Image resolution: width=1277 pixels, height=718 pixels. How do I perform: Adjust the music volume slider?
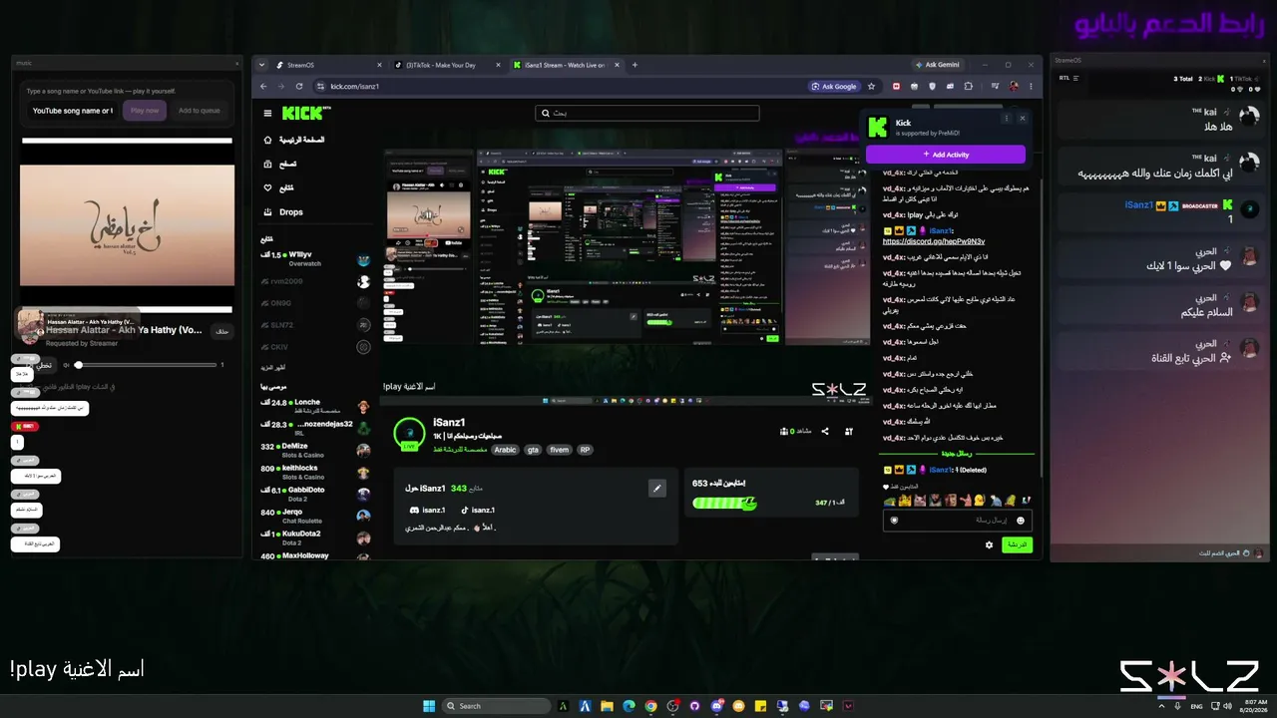pyautogui.click(x=147, y=365)
